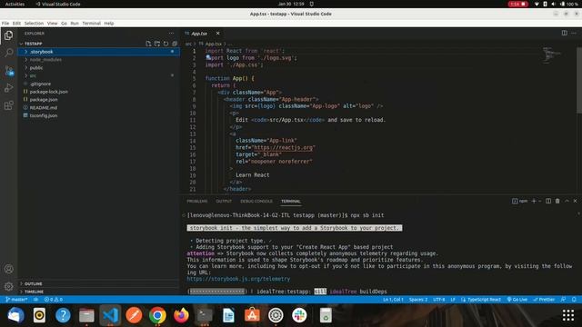Click the master branch in status bar
This screenshot has width=582, height=327.
pyautogui.click(x=16, y=300)
